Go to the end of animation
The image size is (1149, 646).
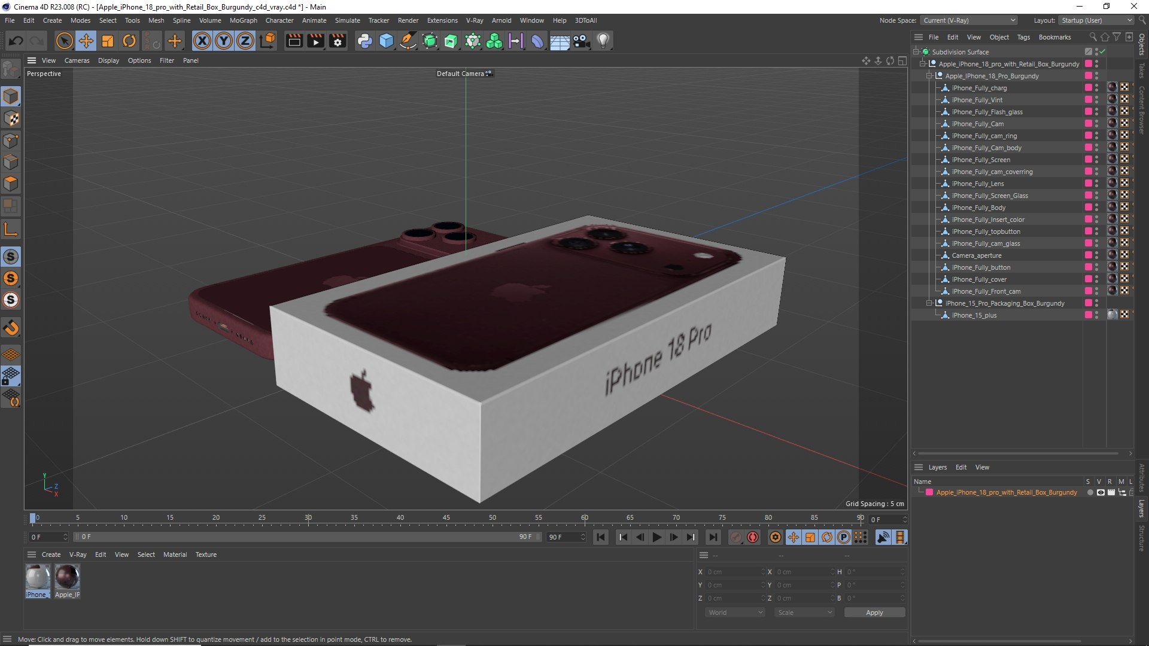(x=713, y=537)
